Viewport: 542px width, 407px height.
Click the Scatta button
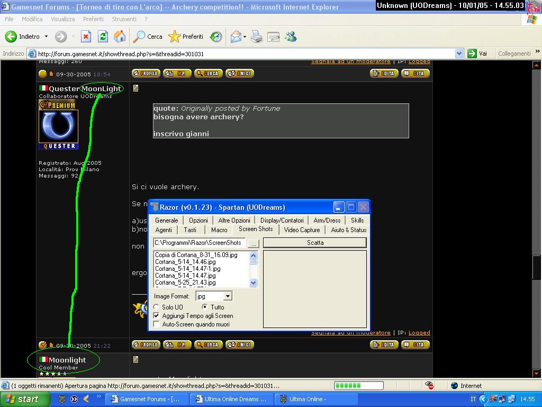point(315,243)
